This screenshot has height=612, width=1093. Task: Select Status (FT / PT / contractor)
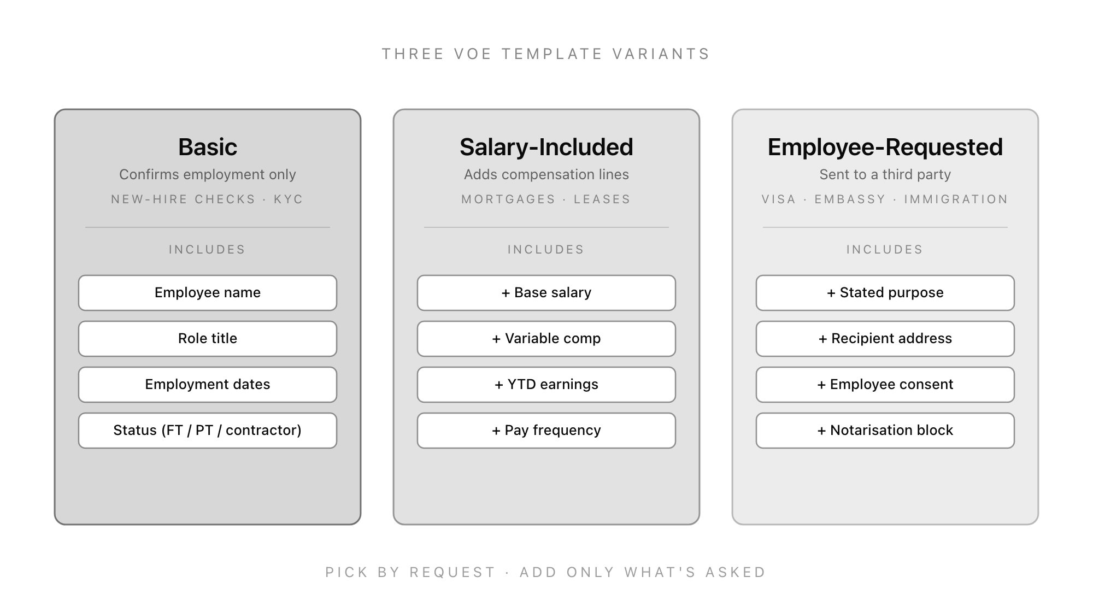tap(208, 431)
